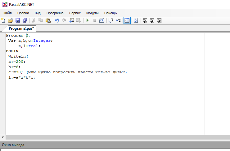Image resolution: width=230 pixels, height=151 pixels.
Task: Switch to the Program2.pas tab
Action: (x=21, y=28)
